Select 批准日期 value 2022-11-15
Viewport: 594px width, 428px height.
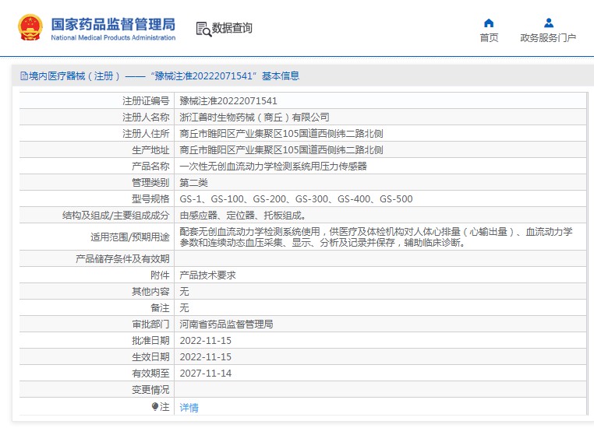tap(205, 341)
